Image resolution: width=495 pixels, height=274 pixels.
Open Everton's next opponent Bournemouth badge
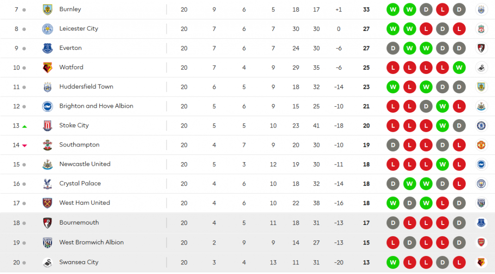(x=481, y=48)
